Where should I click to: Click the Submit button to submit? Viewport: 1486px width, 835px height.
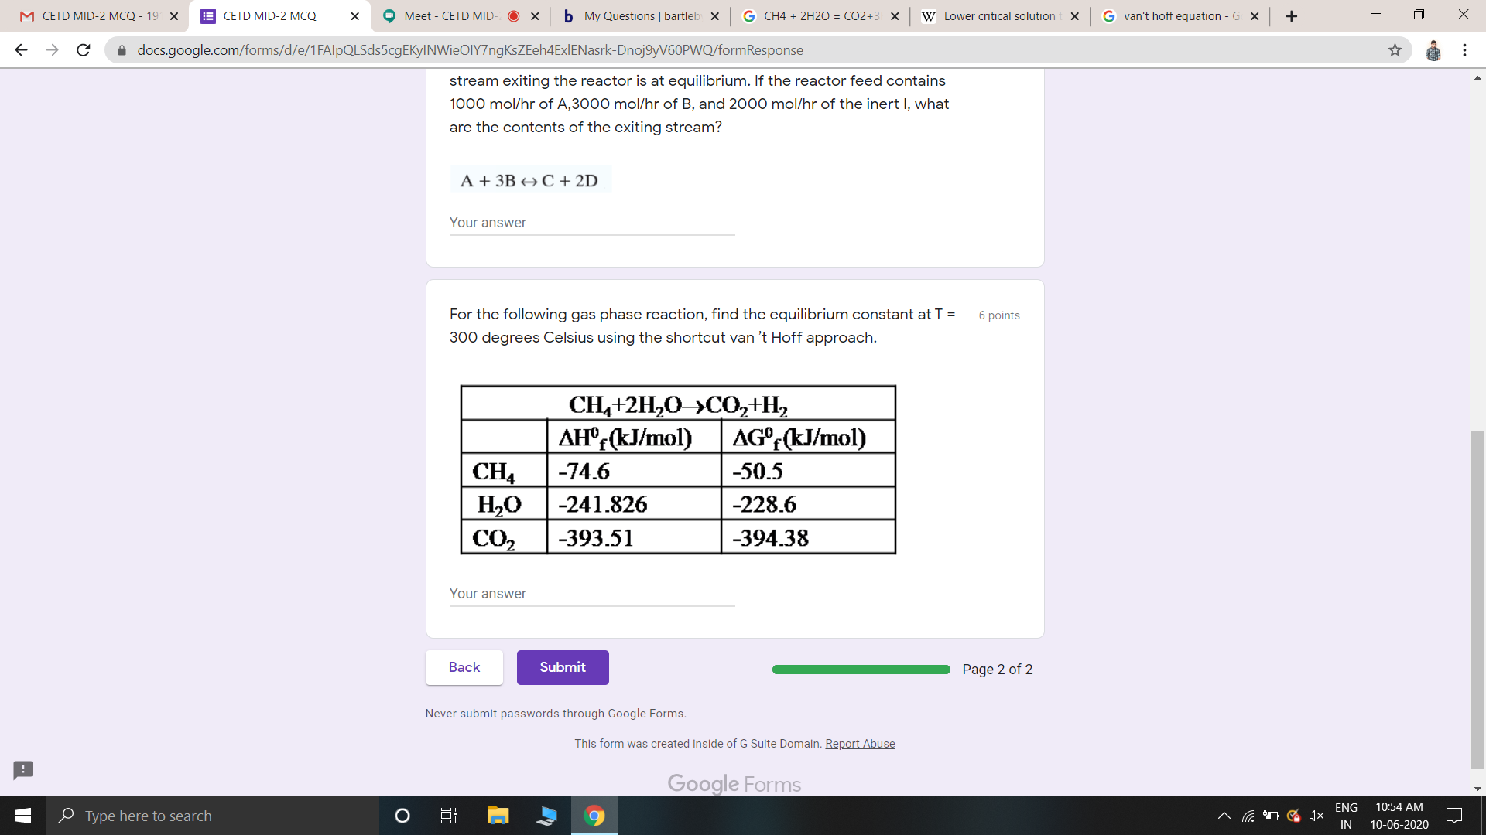click(x=563, y=666)
